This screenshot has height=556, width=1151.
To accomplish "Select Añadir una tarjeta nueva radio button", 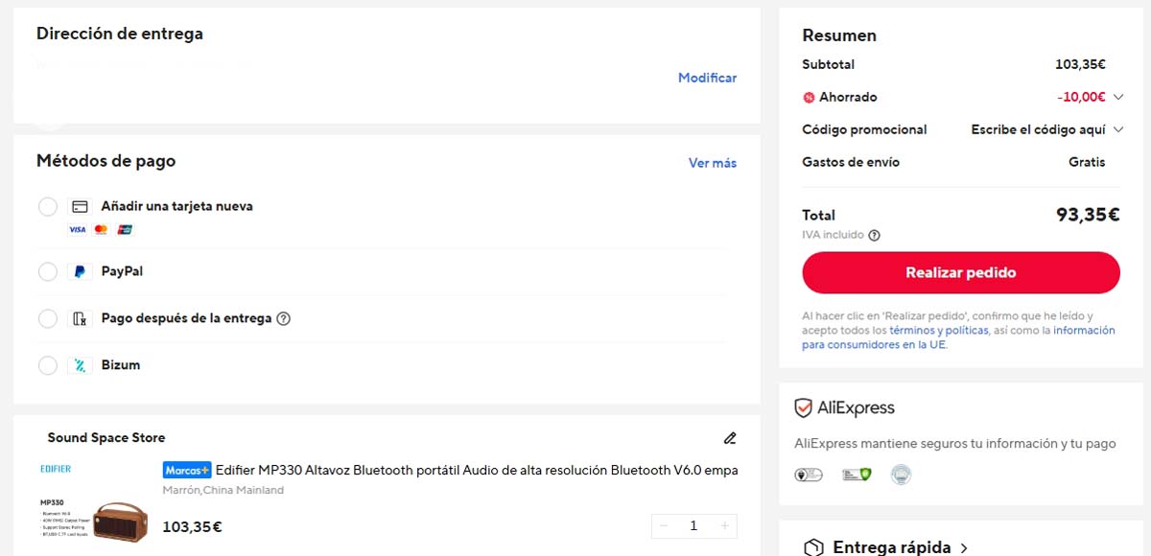I will click(48, 207).
